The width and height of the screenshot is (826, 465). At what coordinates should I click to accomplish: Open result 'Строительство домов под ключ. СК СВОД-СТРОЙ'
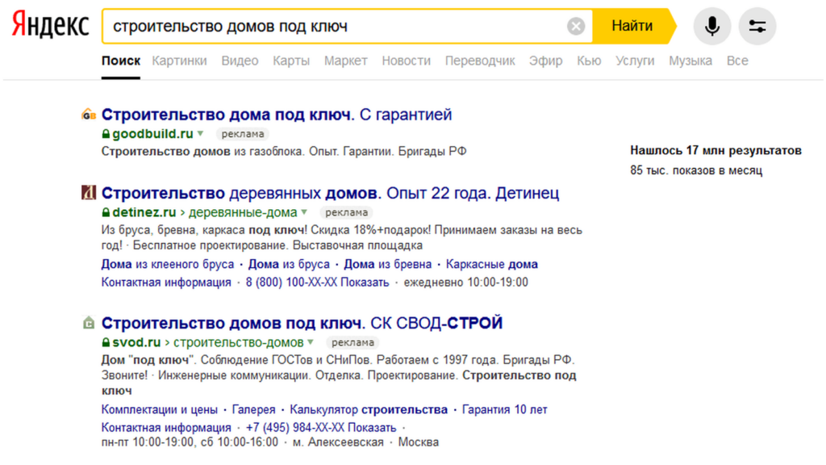click(302, 323)
